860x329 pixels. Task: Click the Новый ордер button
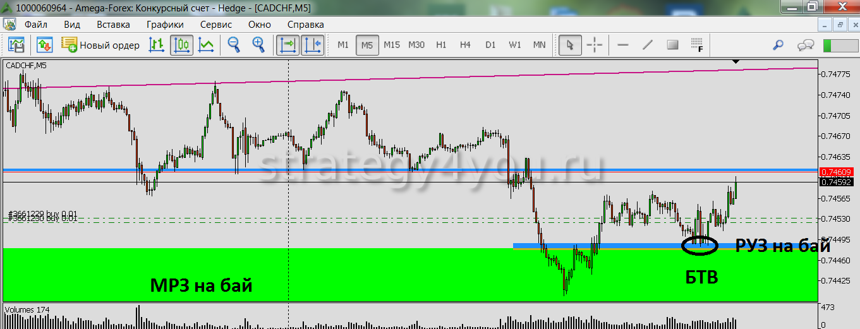[x=100, y=45]
